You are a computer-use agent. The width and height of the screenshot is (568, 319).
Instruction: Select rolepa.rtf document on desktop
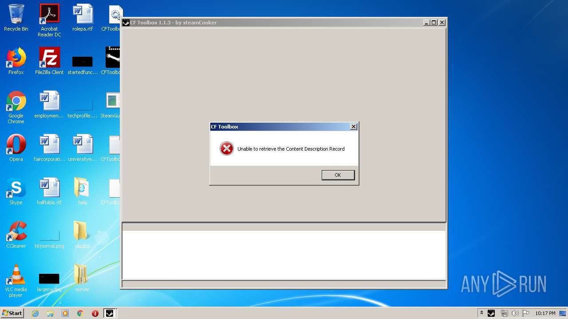(x=83, y=18)
